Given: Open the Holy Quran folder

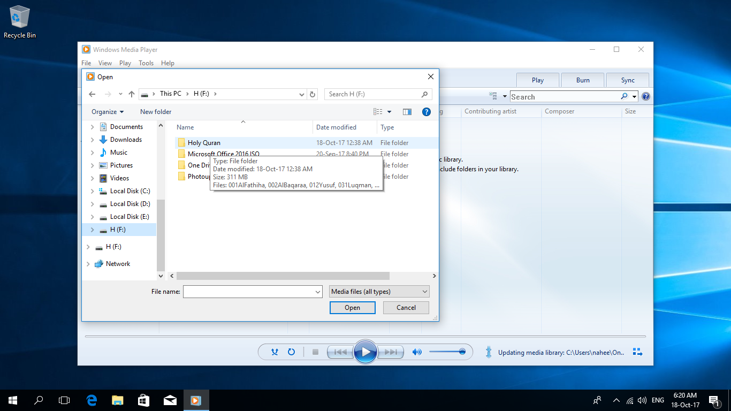Looking at the screenshot, I should tap(204, 143).
